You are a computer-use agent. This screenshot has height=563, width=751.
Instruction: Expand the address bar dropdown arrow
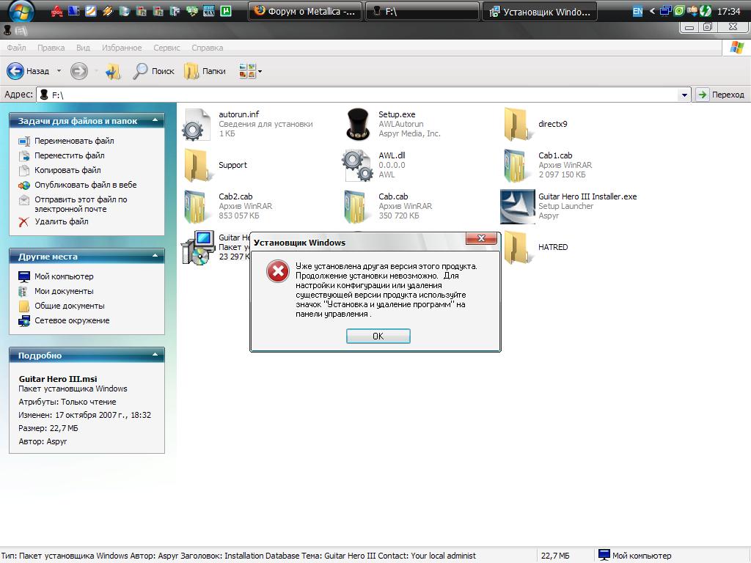pos(684,95)
